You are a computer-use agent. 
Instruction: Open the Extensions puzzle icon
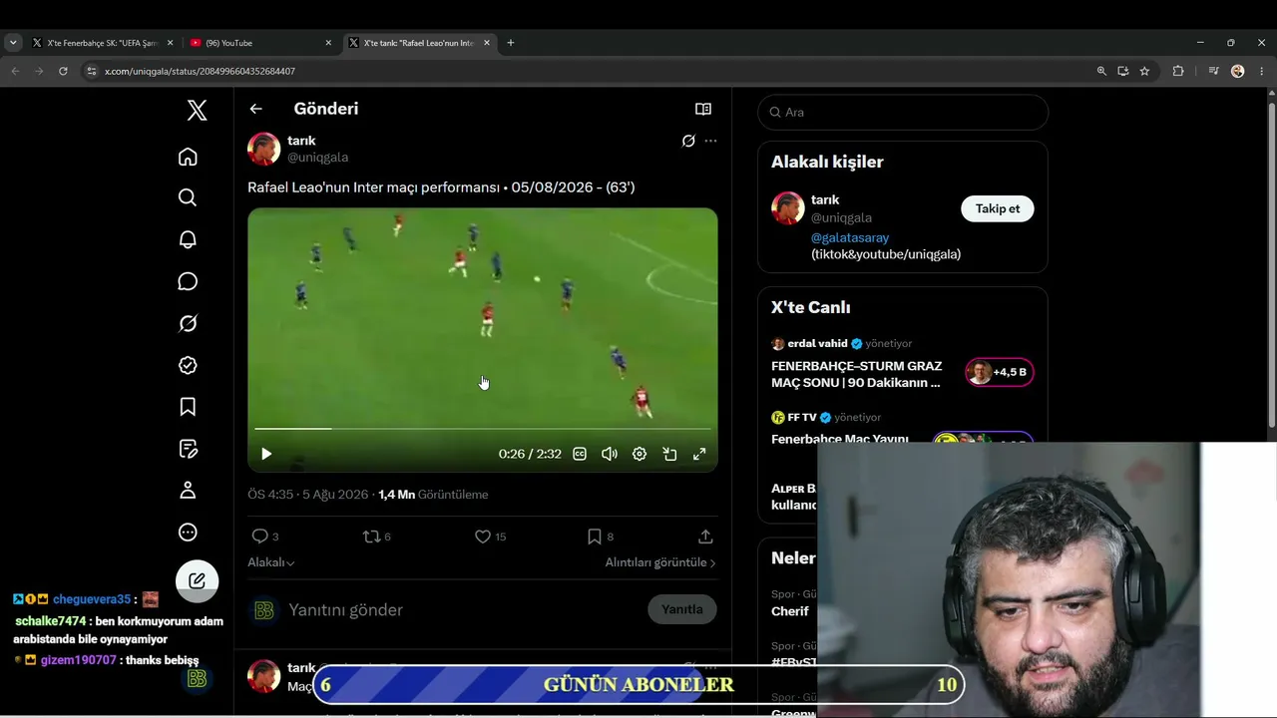(1178, 71)
